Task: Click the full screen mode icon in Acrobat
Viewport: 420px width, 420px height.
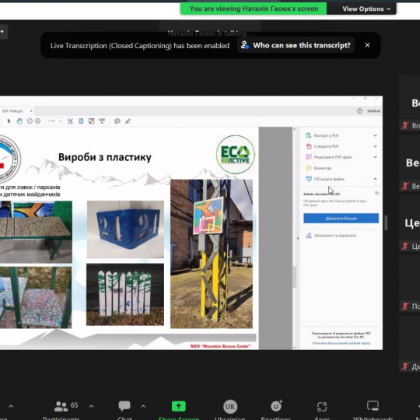Action: coord(91,121)
